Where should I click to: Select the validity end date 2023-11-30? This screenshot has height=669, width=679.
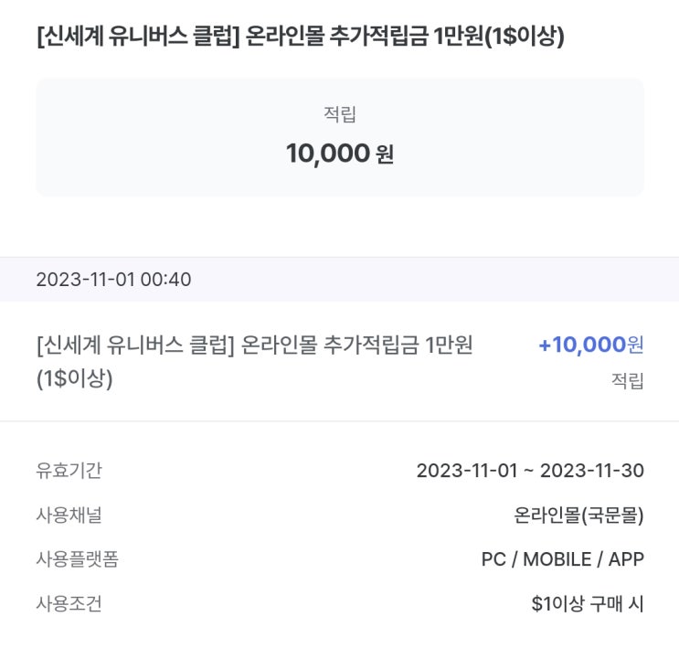click(x=591, y=471)
